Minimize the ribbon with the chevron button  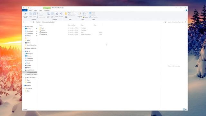click(184, 10)
